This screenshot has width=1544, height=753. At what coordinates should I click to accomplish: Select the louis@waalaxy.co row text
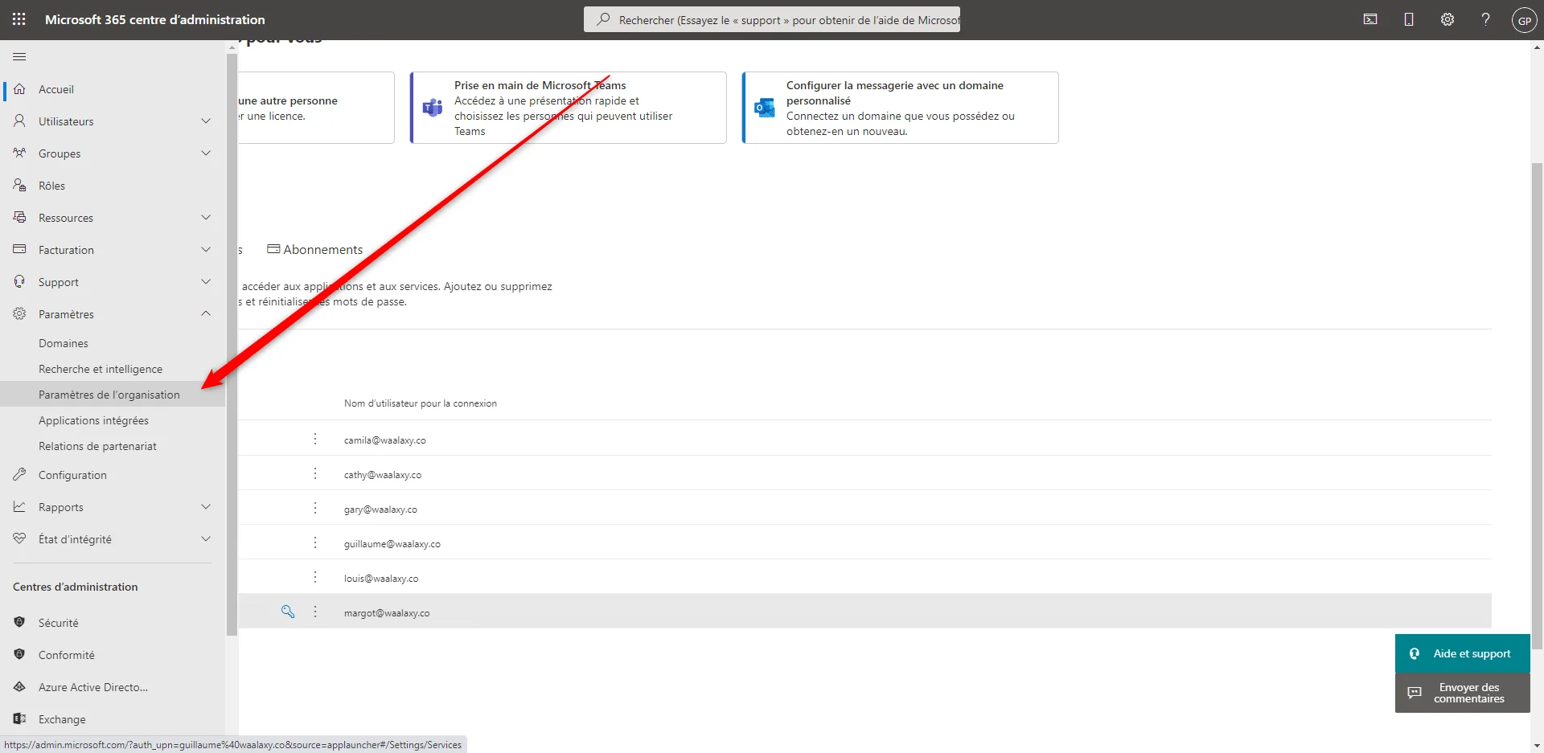[381, 579]
